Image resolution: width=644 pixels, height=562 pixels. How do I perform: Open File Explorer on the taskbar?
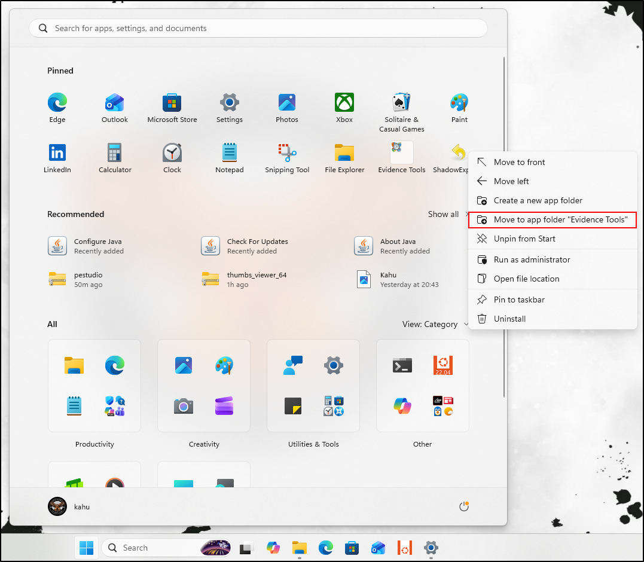pyautogui.click(x=300, y=548)
